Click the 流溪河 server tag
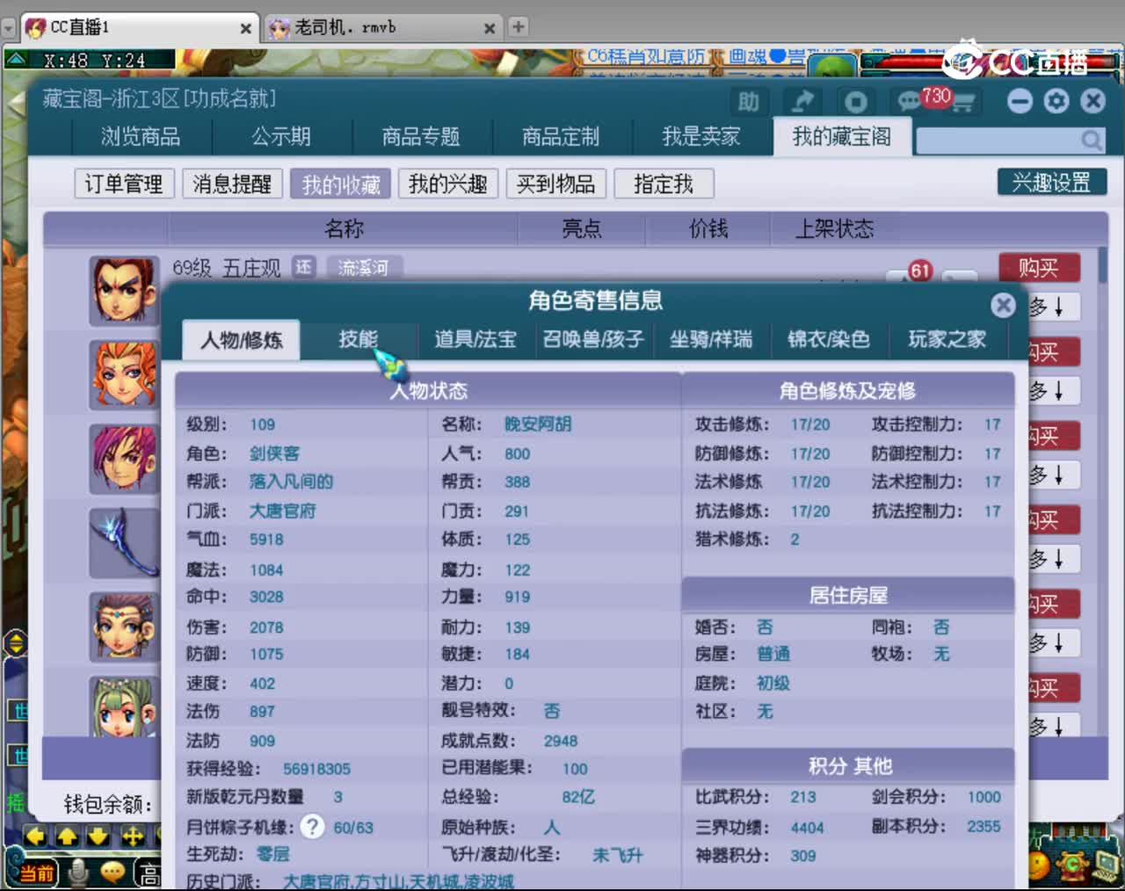This screenshot has width=1125, height=891. click(x=364, y=267)
